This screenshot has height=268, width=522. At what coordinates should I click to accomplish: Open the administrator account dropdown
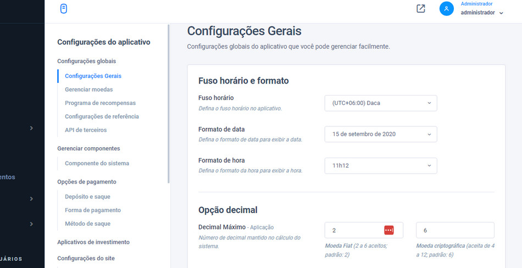482,12
